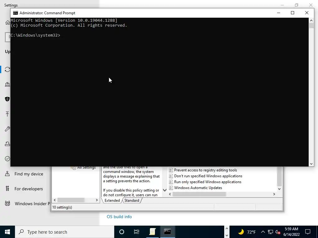This screenshot has height=238, width=318.
Task: Click the muted volume icon in tray
Action: pyautogui.click(x=278, y=232)
